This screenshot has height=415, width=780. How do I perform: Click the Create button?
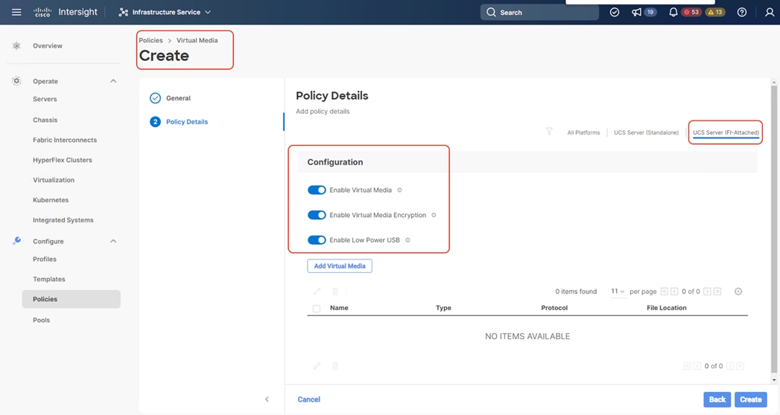(x=751, y=399)
